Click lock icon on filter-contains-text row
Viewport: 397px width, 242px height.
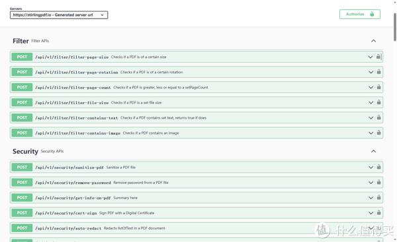(378, 117)
